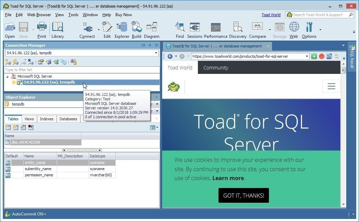Image resolution: width=359 pixels, height=222 pixels.
Task: Click the Toad World link in menu bar
Action: point(271,15)
